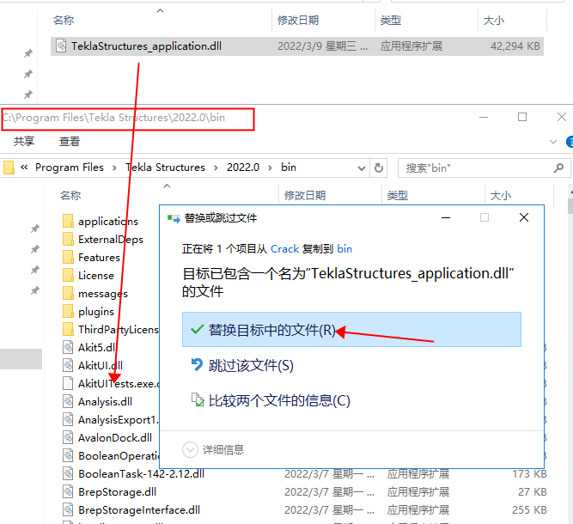Image resolution: width=573 pixels, height=524 pixels.
Task: Select AvalonDock.dll file
Action: (115, 437)
